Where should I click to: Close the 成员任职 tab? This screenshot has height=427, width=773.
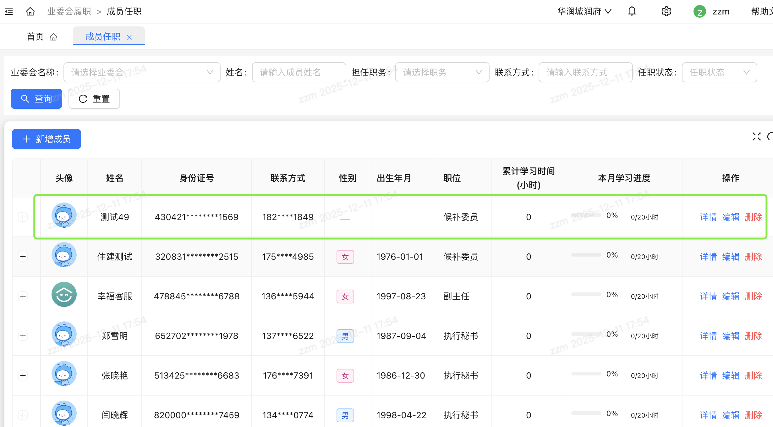pyautogui.click(x=129, y=37)
